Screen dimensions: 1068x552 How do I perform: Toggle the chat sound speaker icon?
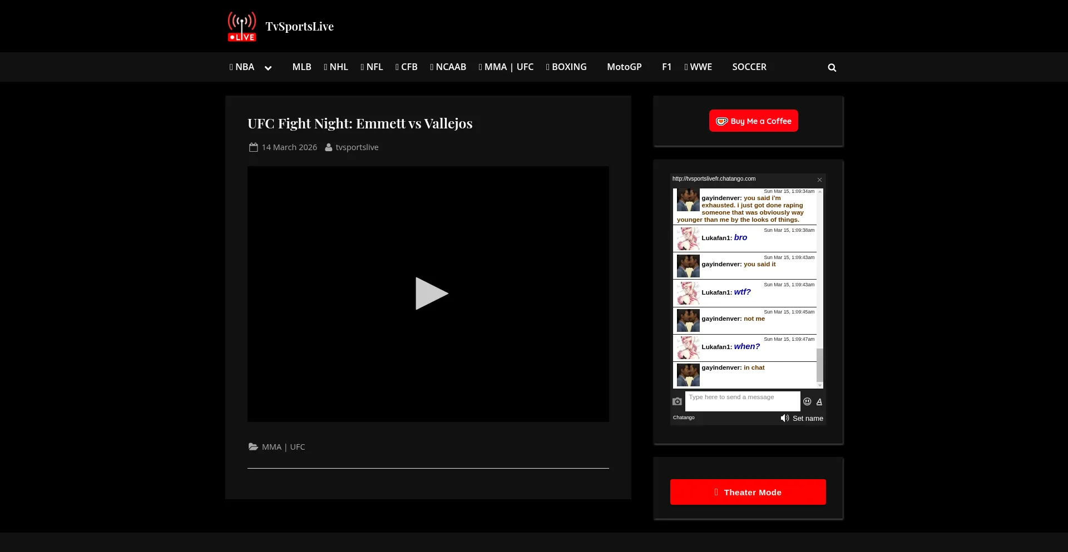[x=785, y=418]
